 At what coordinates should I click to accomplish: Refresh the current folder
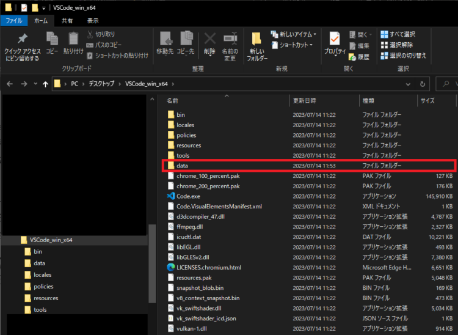click(x=423, y=84)
